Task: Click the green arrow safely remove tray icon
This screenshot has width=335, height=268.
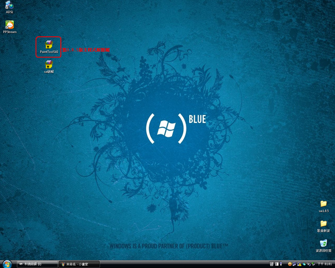Action: 313,264
